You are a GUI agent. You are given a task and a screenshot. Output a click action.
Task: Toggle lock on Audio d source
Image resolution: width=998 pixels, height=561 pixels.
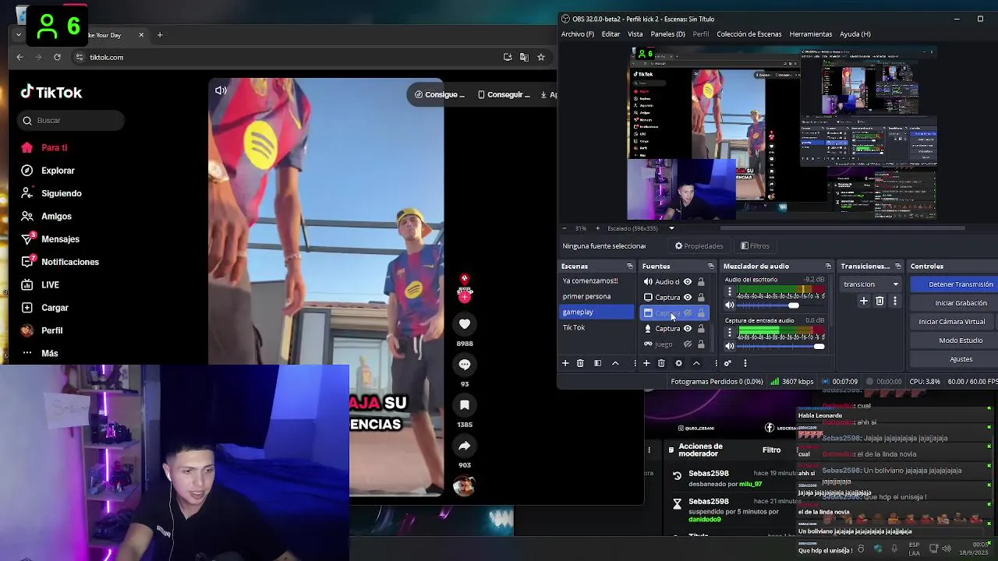coord(701,282)
